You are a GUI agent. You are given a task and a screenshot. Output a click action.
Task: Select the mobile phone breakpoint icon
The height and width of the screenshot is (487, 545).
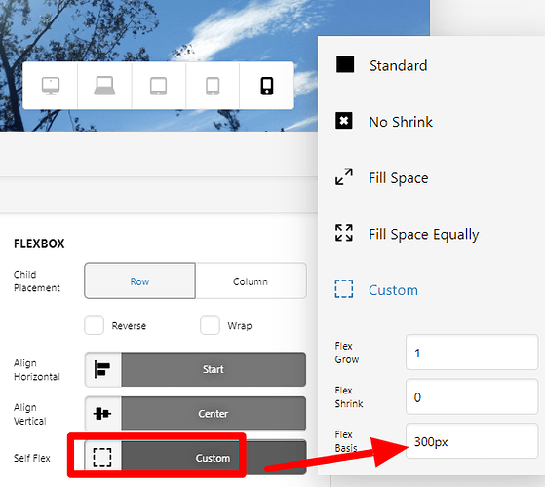(x=267, y=86)
